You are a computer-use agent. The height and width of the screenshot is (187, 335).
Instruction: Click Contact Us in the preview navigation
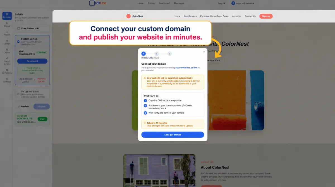pyautogui.click(x=250, y=16)
